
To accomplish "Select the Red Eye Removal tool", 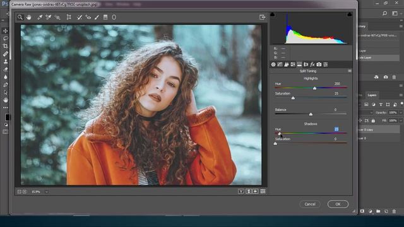I will click(88, 17).
